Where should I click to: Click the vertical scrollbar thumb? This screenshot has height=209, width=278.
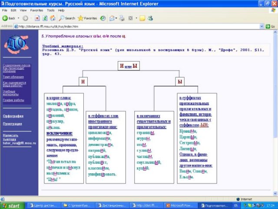point(275,86)
